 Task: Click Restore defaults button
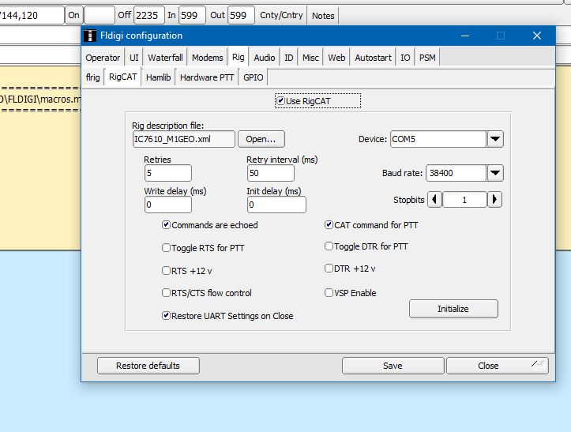148,366
